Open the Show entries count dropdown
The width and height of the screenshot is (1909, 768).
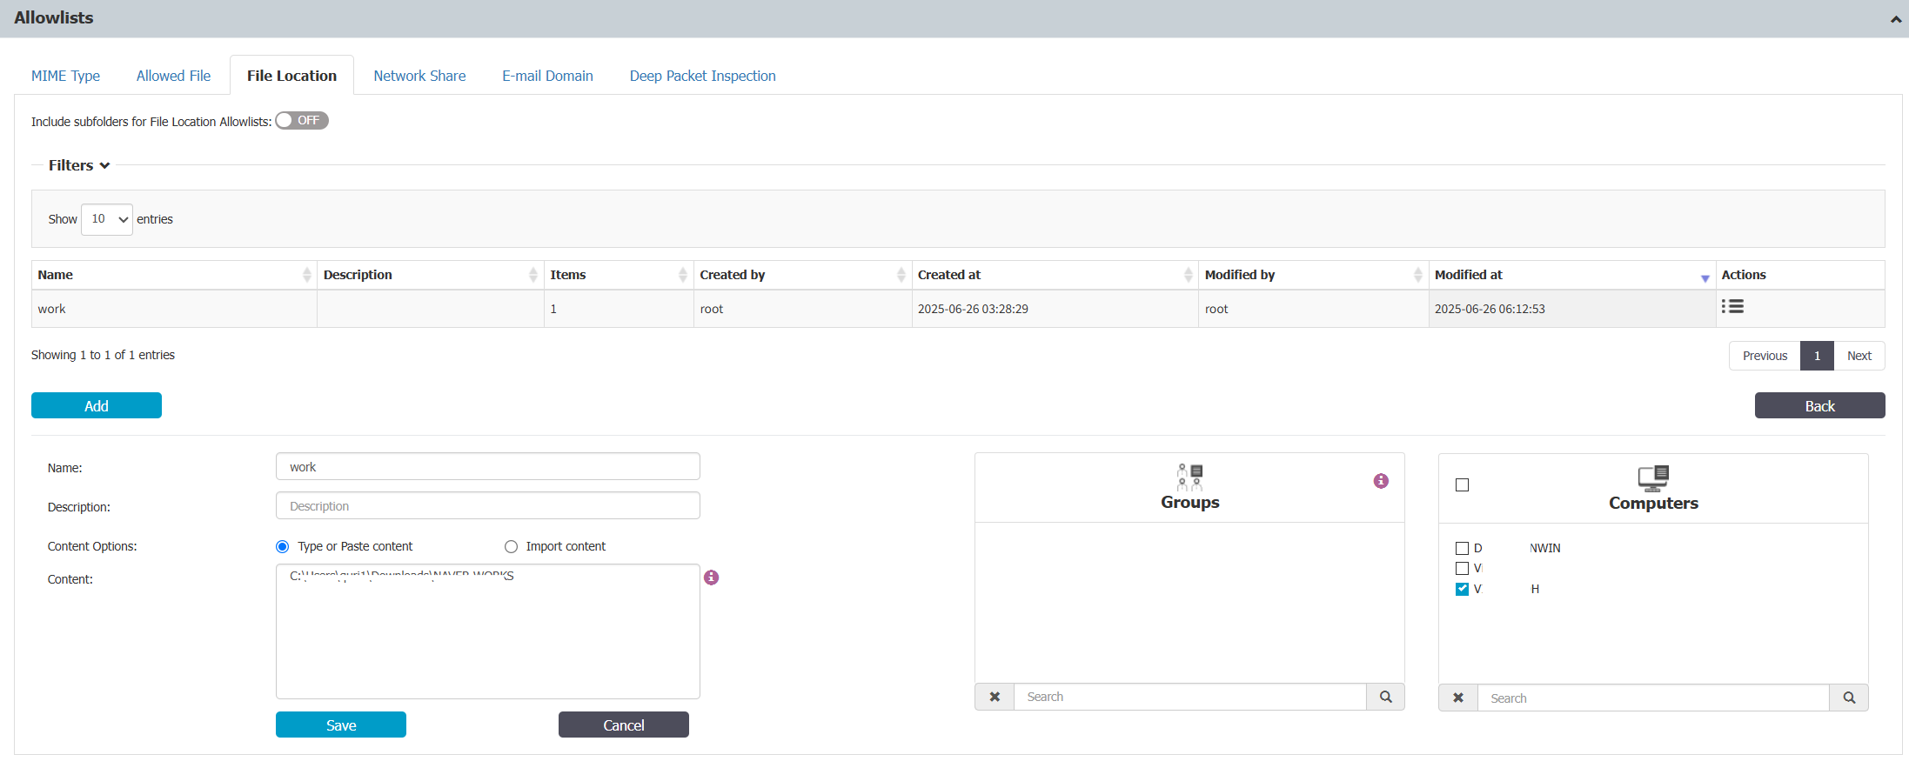tap(107, 219)
